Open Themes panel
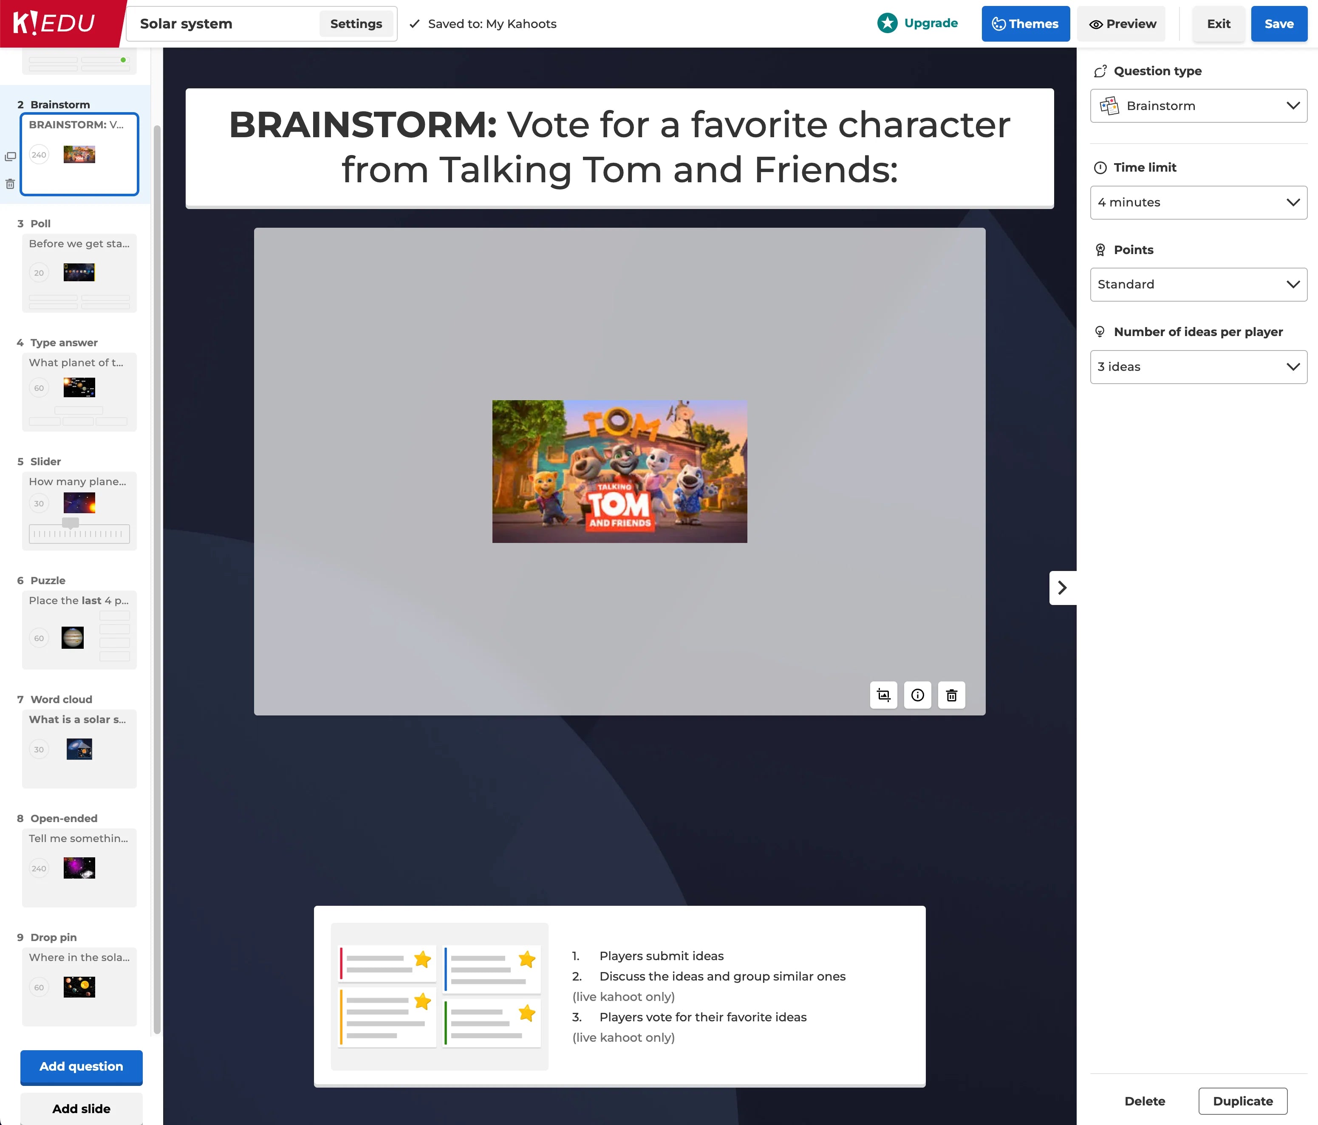Screen dimensions: 1318x1125 point(1025,23)
